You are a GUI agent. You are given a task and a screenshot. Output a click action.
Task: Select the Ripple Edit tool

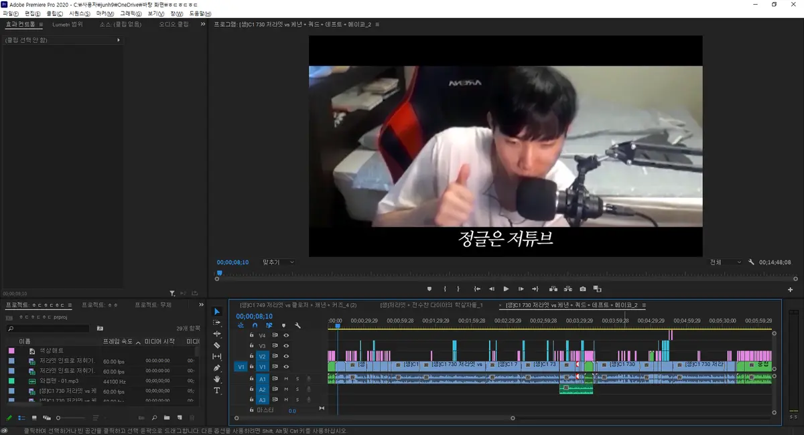pos(217,334)
